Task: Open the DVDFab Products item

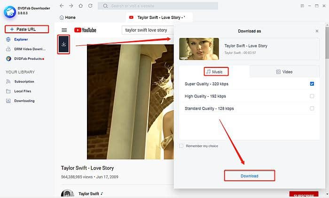Action: pyautogui.click(x=25, y=59)
